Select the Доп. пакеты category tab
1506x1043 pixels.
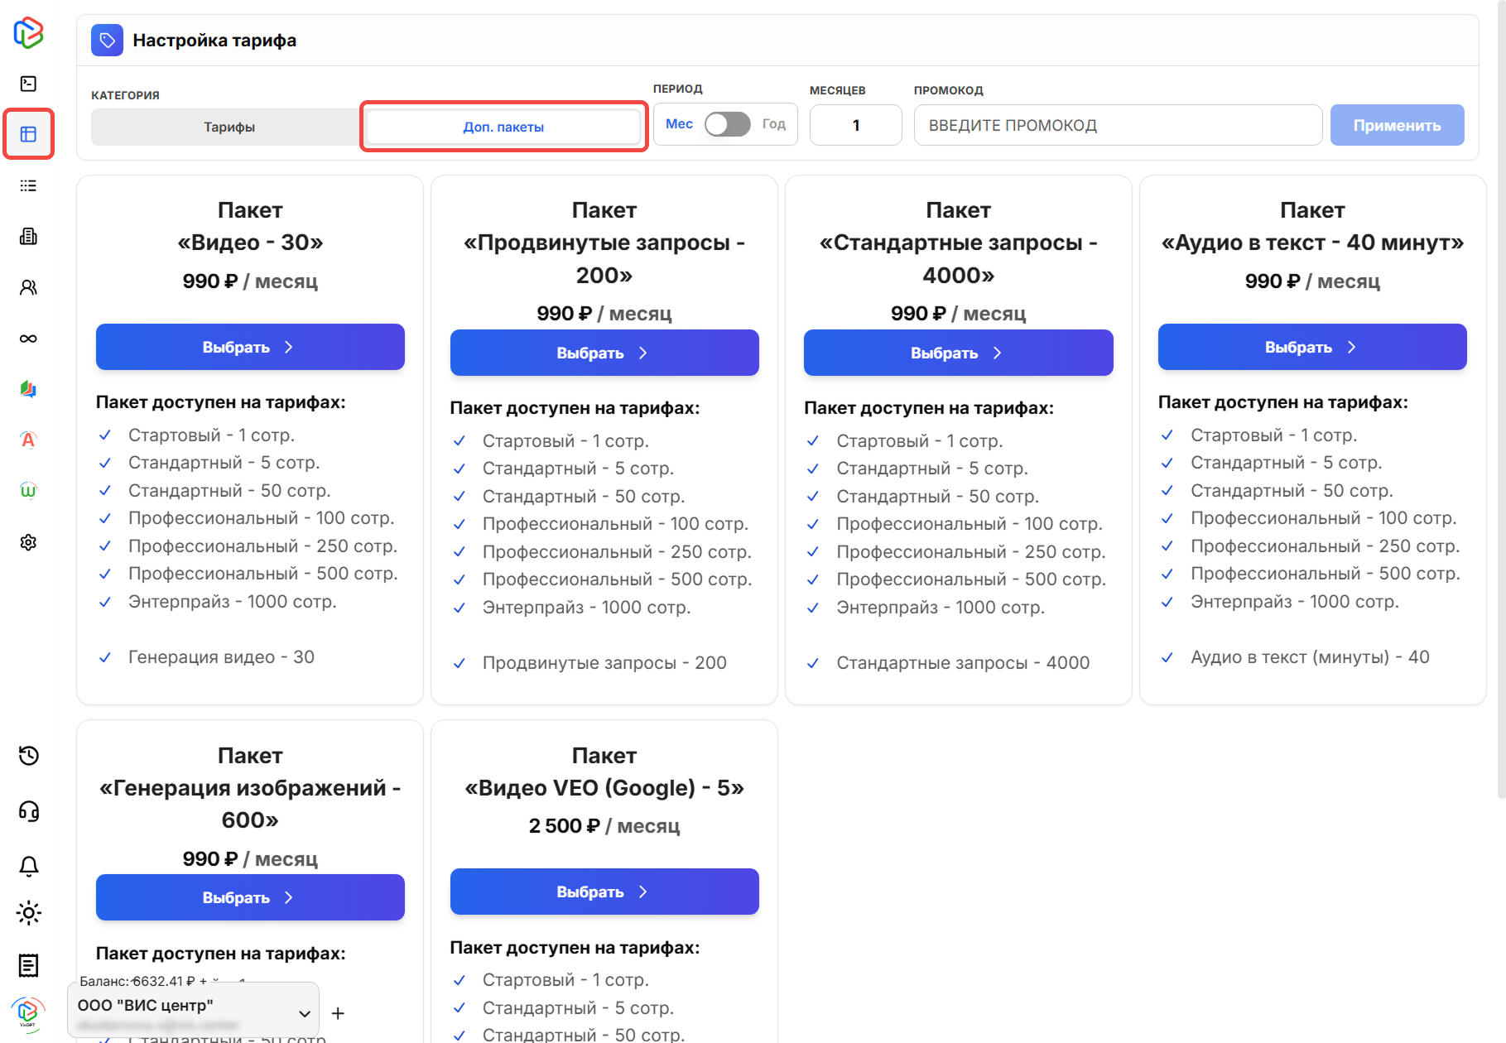point(503,127)
